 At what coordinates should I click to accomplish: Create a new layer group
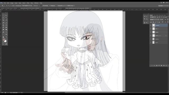pyautogui.click(x=161, y=65)
